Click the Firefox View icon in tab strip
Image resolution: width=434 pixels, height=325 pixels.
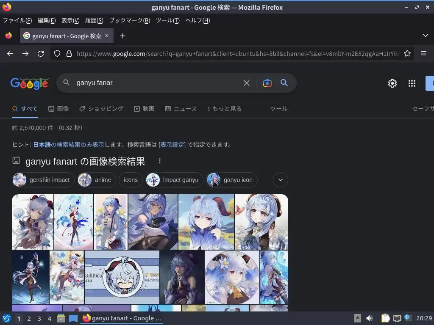click(x=8, y=36)
